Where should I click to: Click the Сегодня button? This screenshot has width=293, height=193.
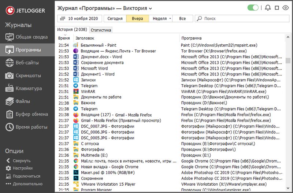click(115, 18)
